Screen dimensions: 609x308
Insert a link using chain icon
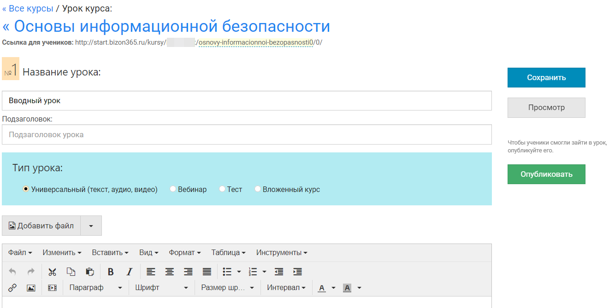[12, 288]
